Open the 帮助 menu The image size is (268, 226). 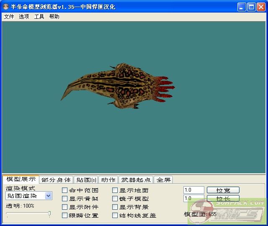click(x=54, y=17)
